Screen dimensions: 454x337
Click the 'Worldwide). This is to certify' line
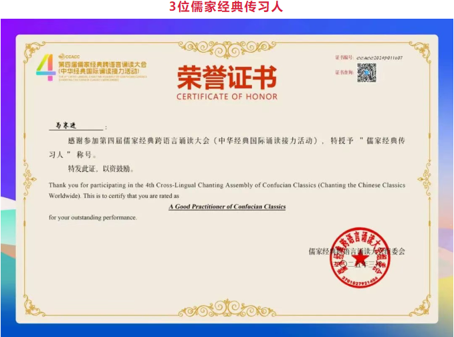pos(114,196)
